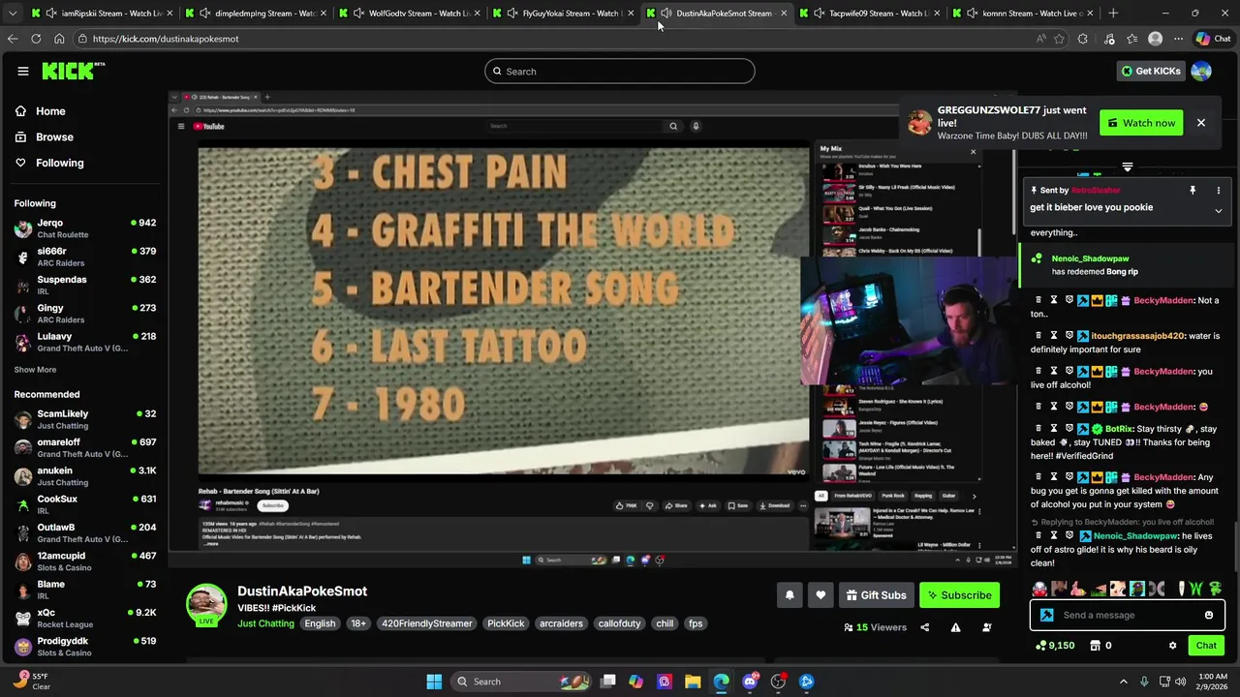Open the Kick profile avatar menu

coord(1201,71)
